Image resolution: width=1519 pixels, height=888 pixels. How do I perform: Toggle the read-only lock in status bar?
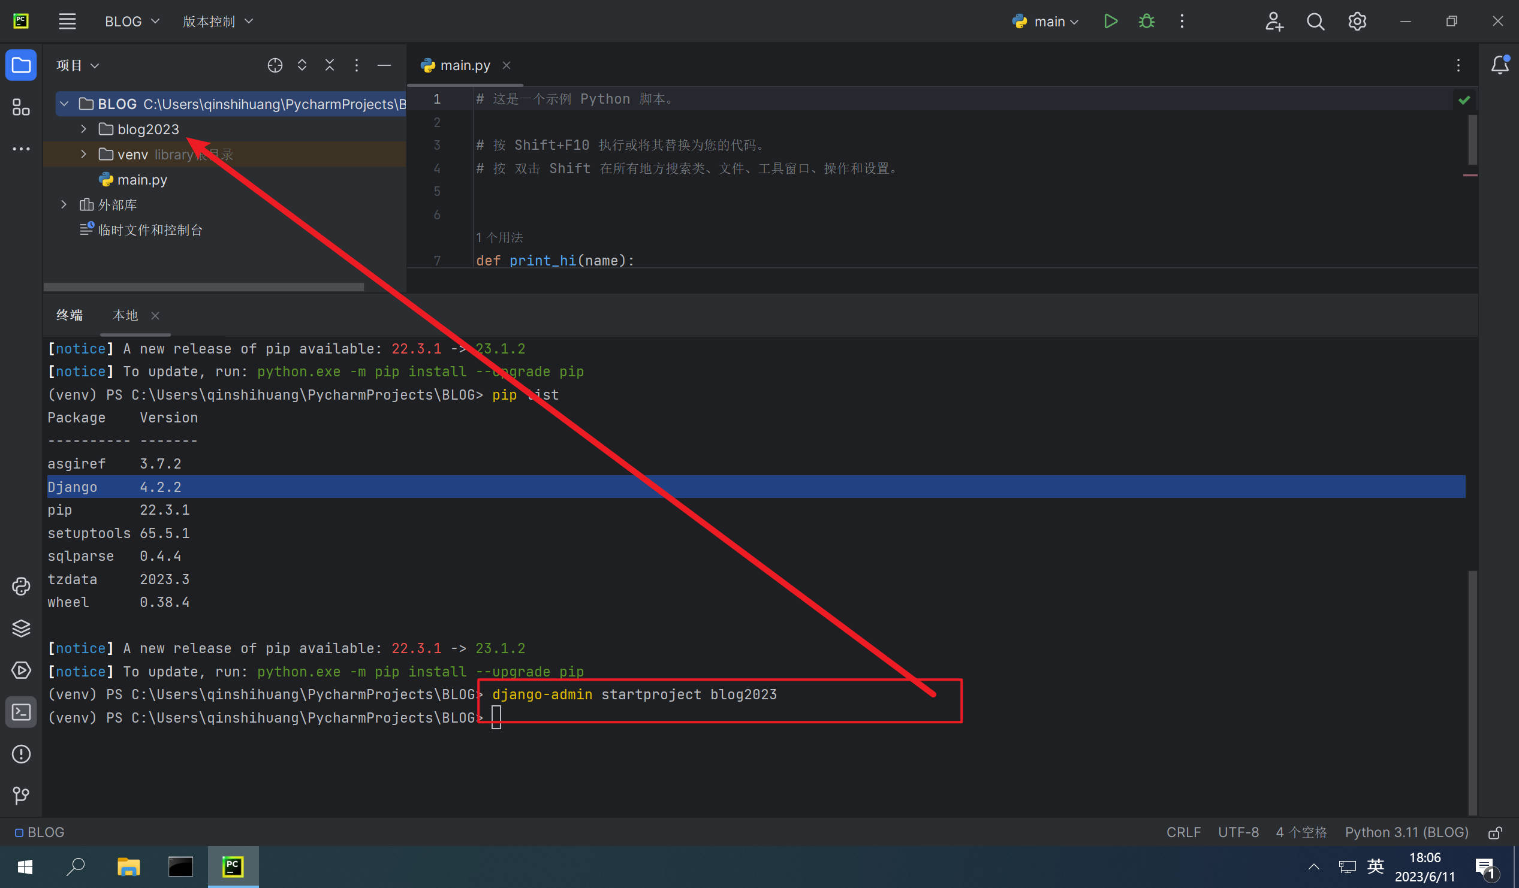tap(1495, 833)
